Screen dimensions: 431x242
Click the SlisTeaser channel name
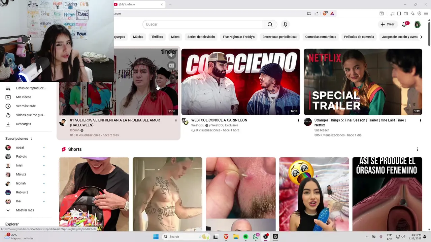click(x=322, y=130)
